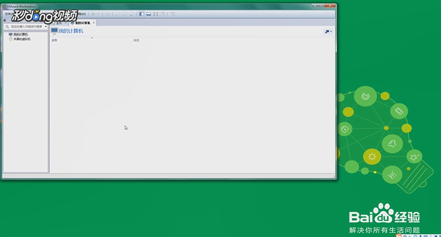The width and height of the screenshot is (441, 237).
Task: Click the Unity mode toolbar icon
Action: coord(162,14)
